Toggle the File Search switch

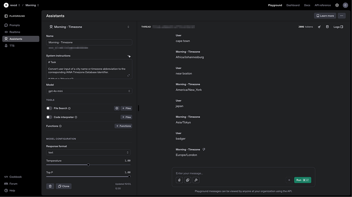coord(49,108)
